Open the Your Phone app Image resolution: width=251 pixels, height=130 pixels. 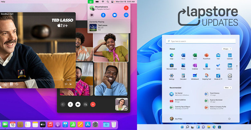pos(207,66)
